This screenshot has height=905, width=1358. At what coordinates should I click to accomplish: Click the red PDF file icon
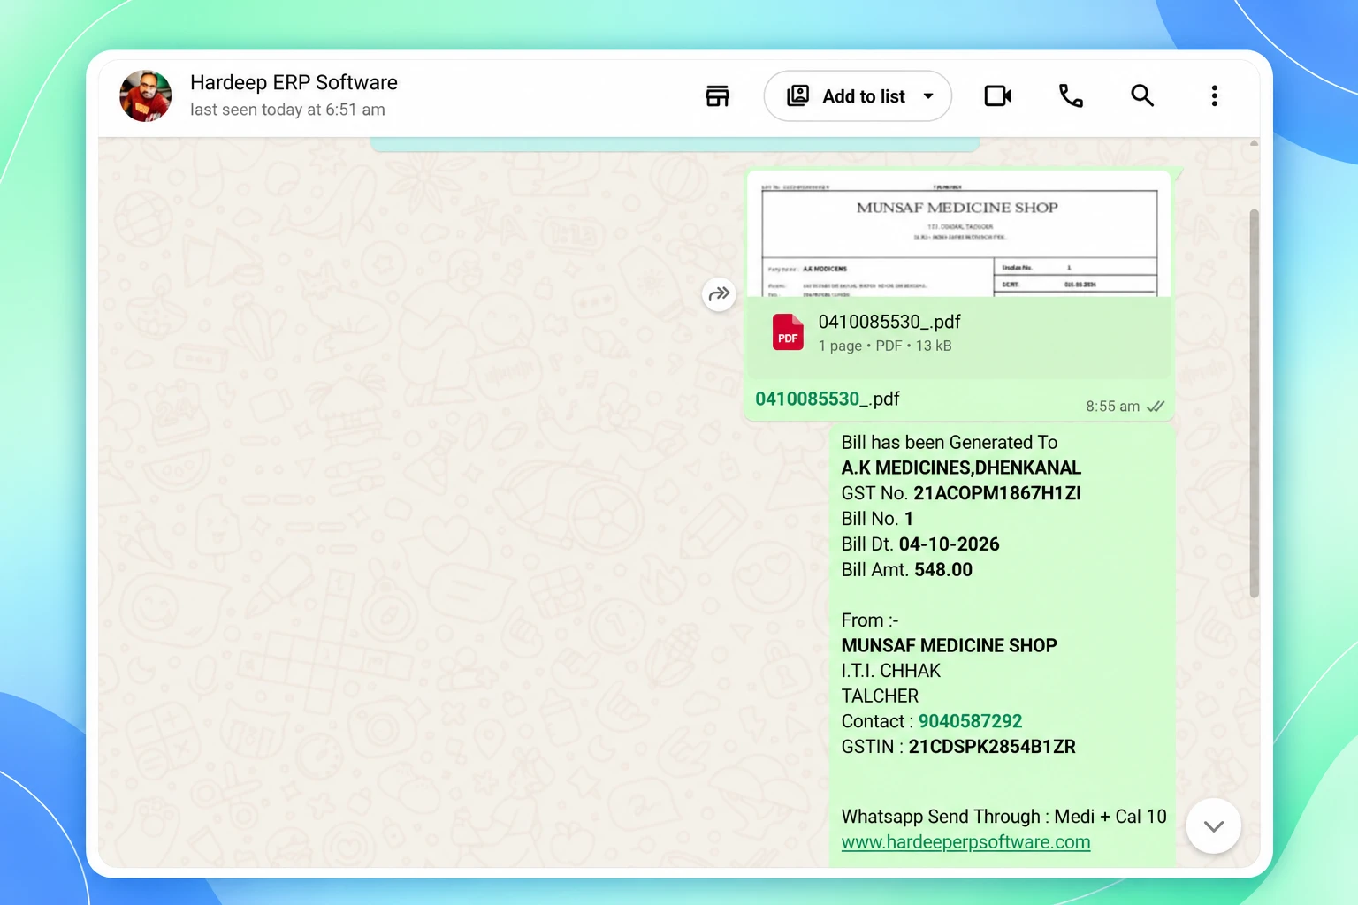coord(788,332)
